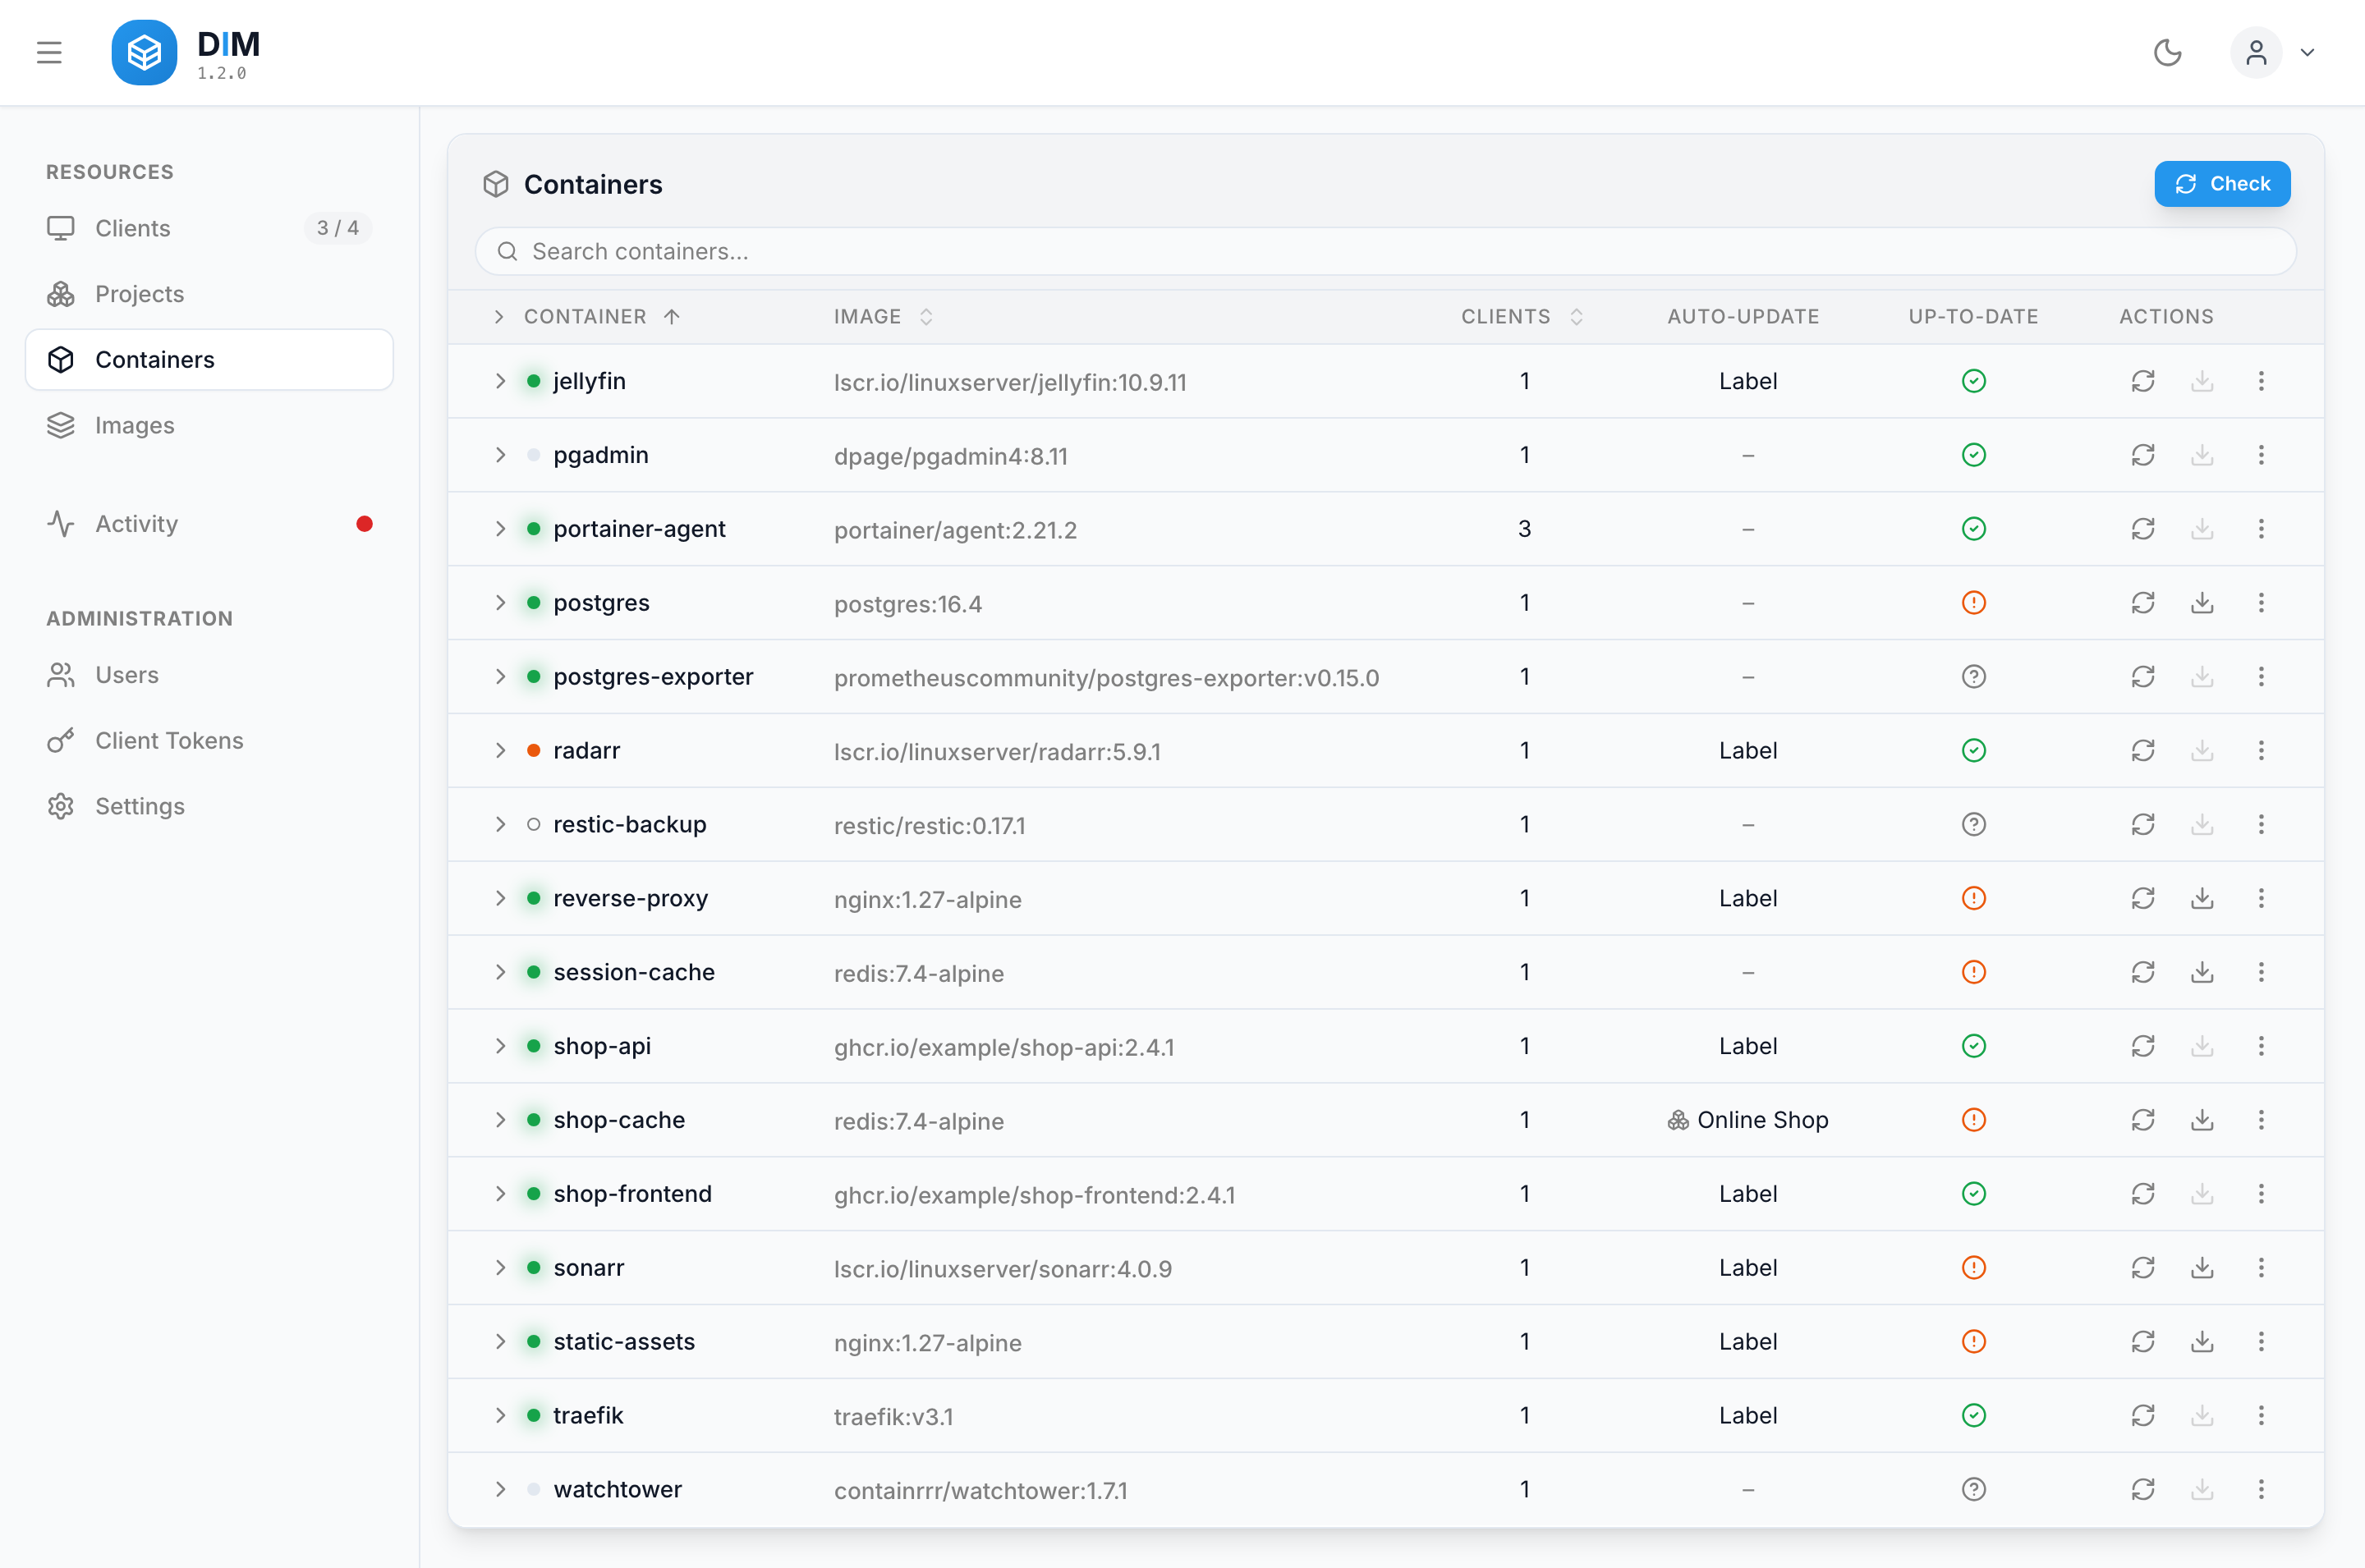Toggle dark mode moon icon

2167,52
